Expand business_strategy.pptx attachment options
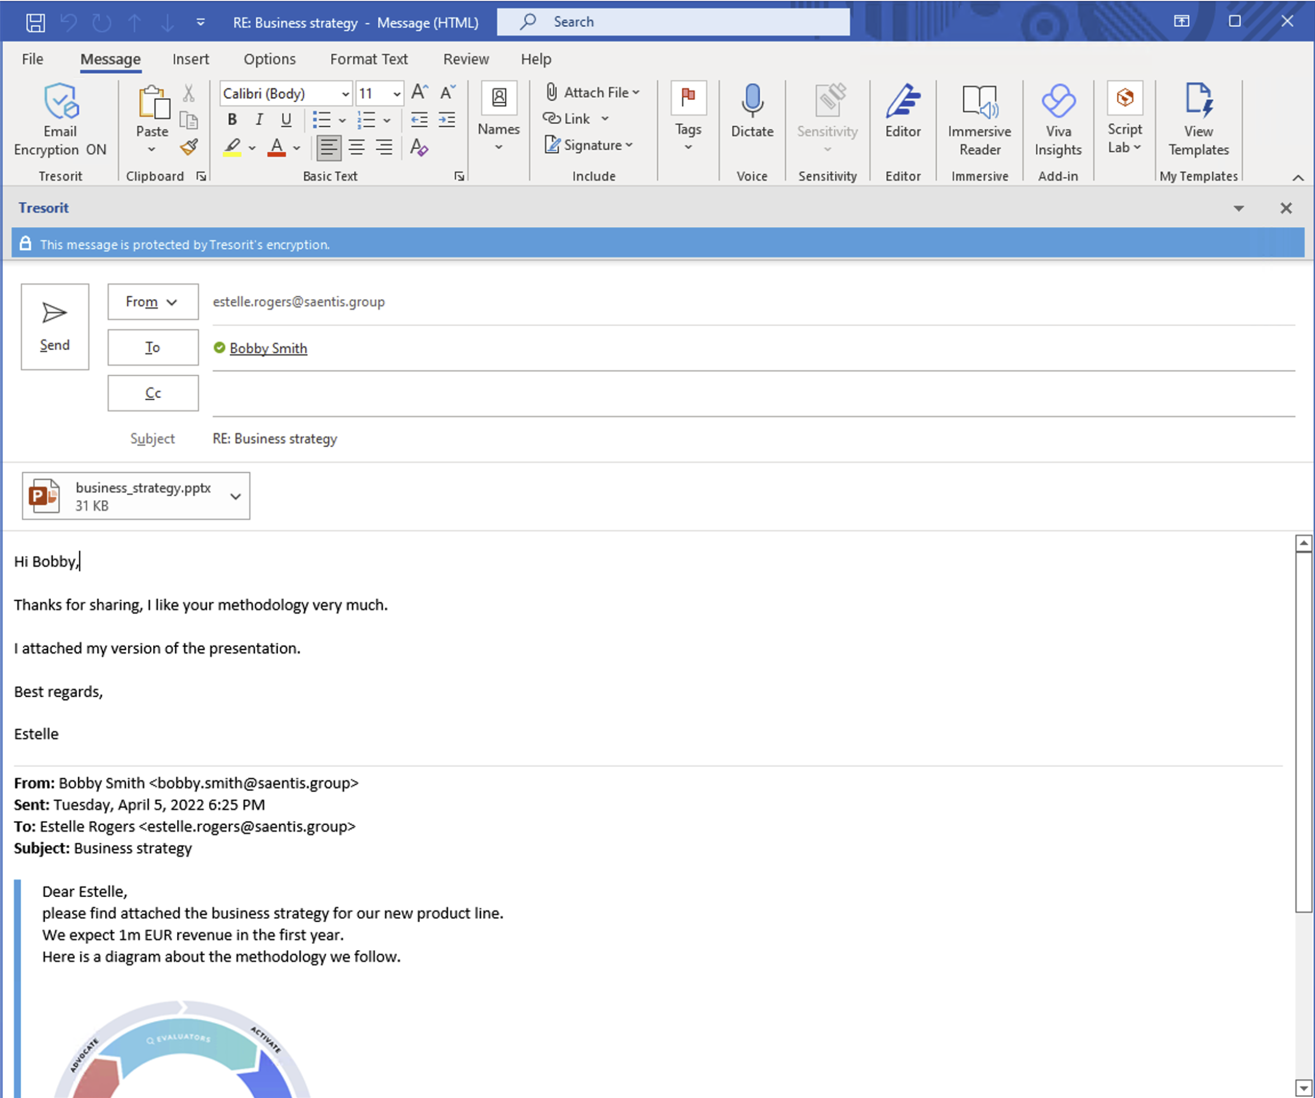 coord(235,497)
